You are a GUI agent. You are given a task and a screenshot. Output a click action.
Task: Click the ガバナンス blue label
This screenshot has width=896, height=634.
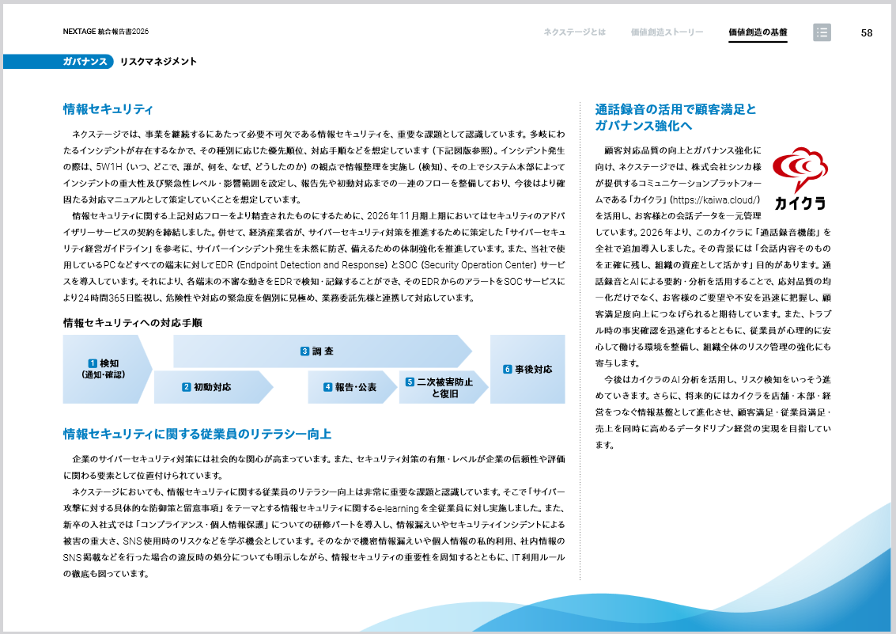tap(85, 61)
